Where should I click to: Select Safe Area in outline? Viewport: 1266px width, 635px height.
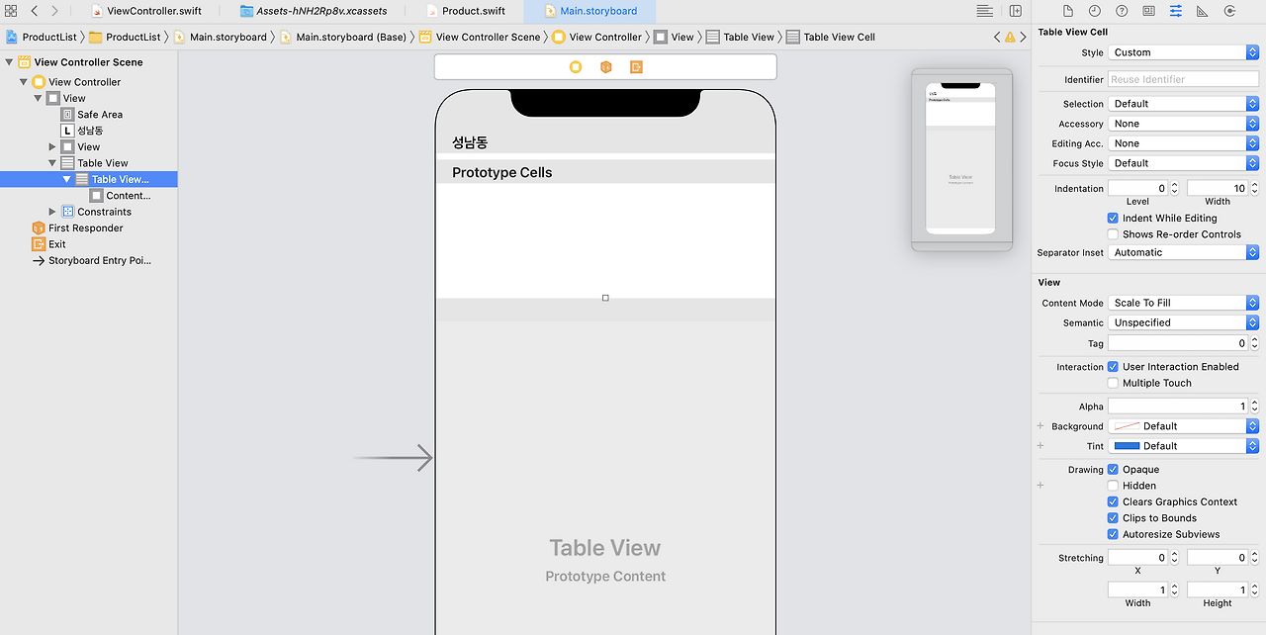(x=100, y=115)
